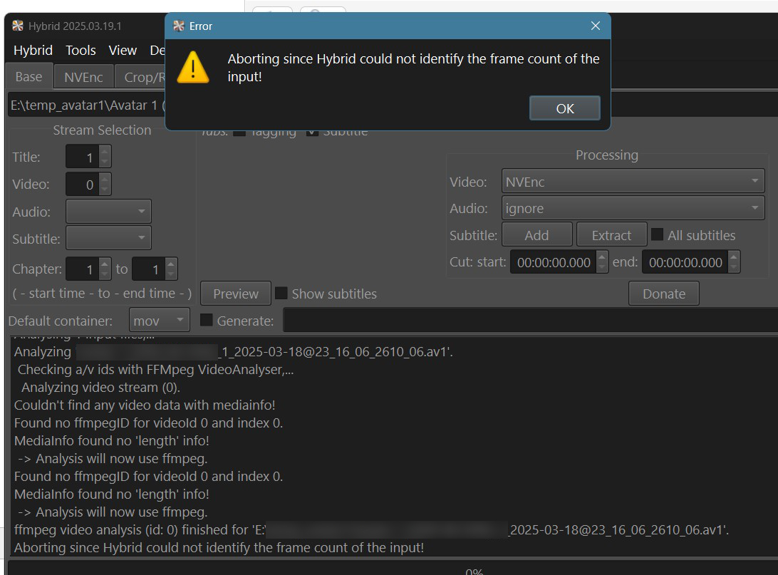Click final log line 'Aborting since Hybrid could not identify'
778x575 pixels.
pyautogui.click(x=219, y=548)
